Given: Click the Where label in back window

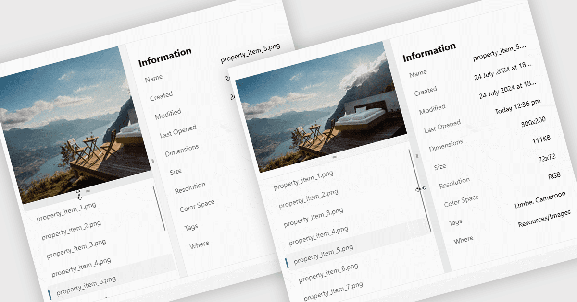Looking at the screenshot, I should pos(199,244).
